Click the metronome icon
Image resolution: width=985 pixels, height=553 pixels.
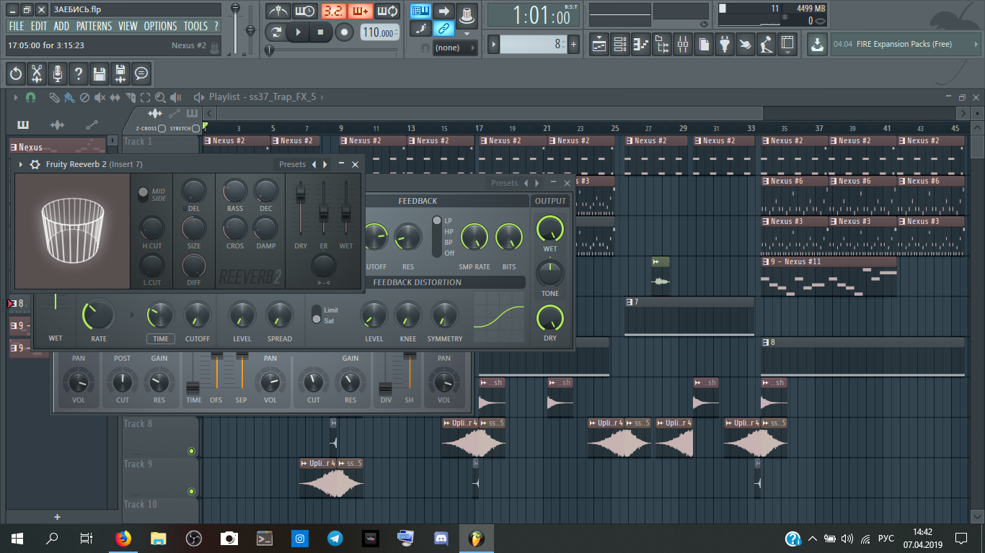coord(278,11)
